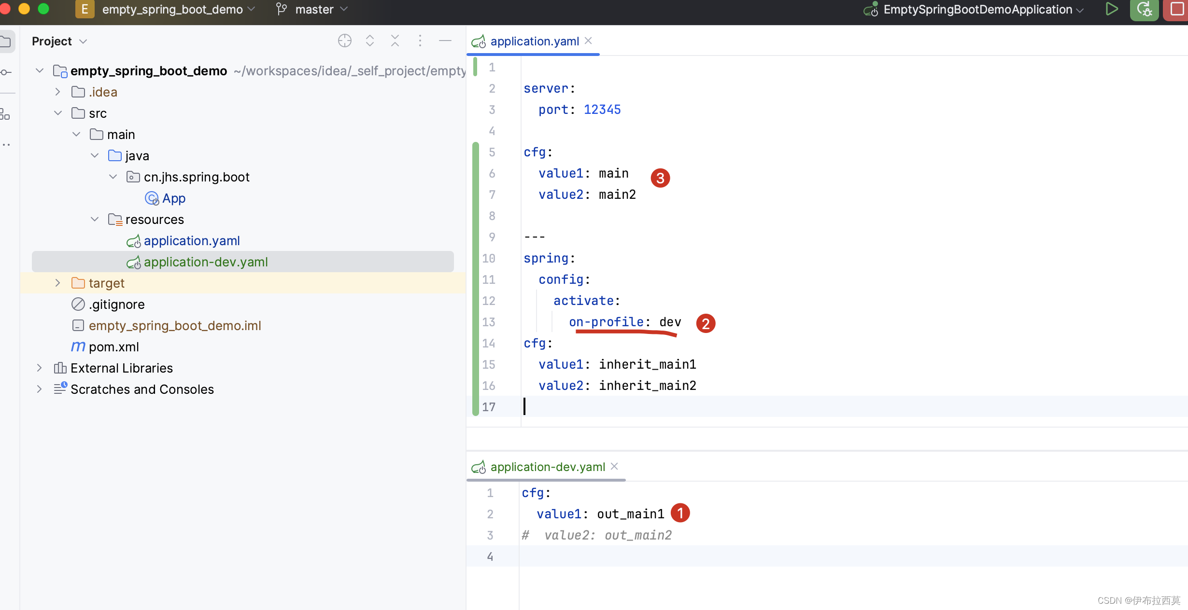Open the project name empty_spring_boot_demo dropdown

coord(178,9)
